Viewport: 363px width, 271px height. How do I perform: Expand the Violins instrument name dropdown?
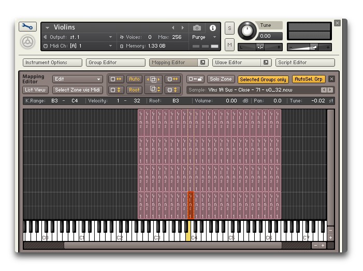[x=47, y=27]
